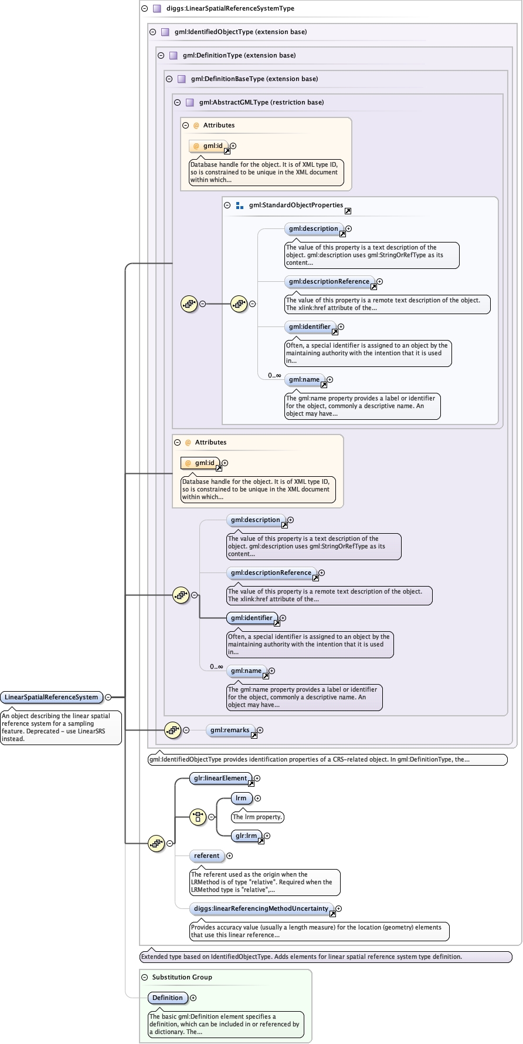523x1044 pixels.
Task: Click the purple diggs:LinearSpatialReferenceSystemType type icon
Action: (157, 9)
